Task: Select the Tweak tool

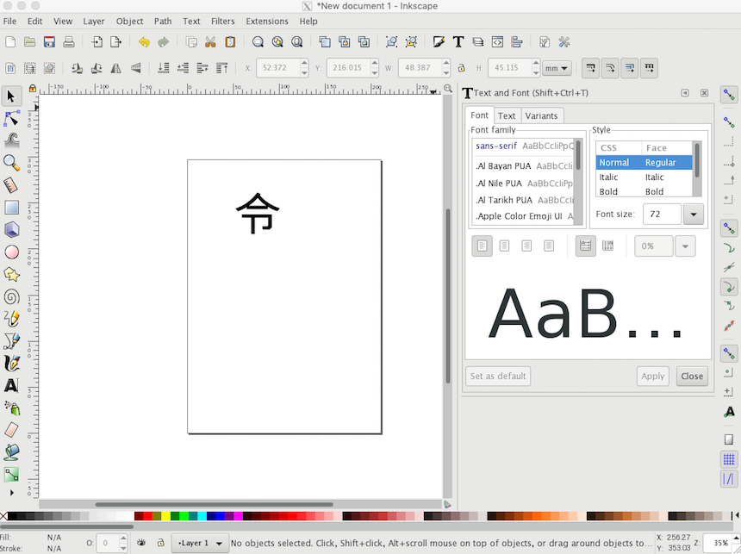Action: [11, 140]
